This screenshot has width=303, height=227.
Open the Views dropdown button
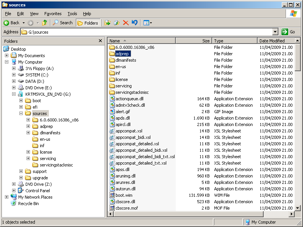(148, 23)
